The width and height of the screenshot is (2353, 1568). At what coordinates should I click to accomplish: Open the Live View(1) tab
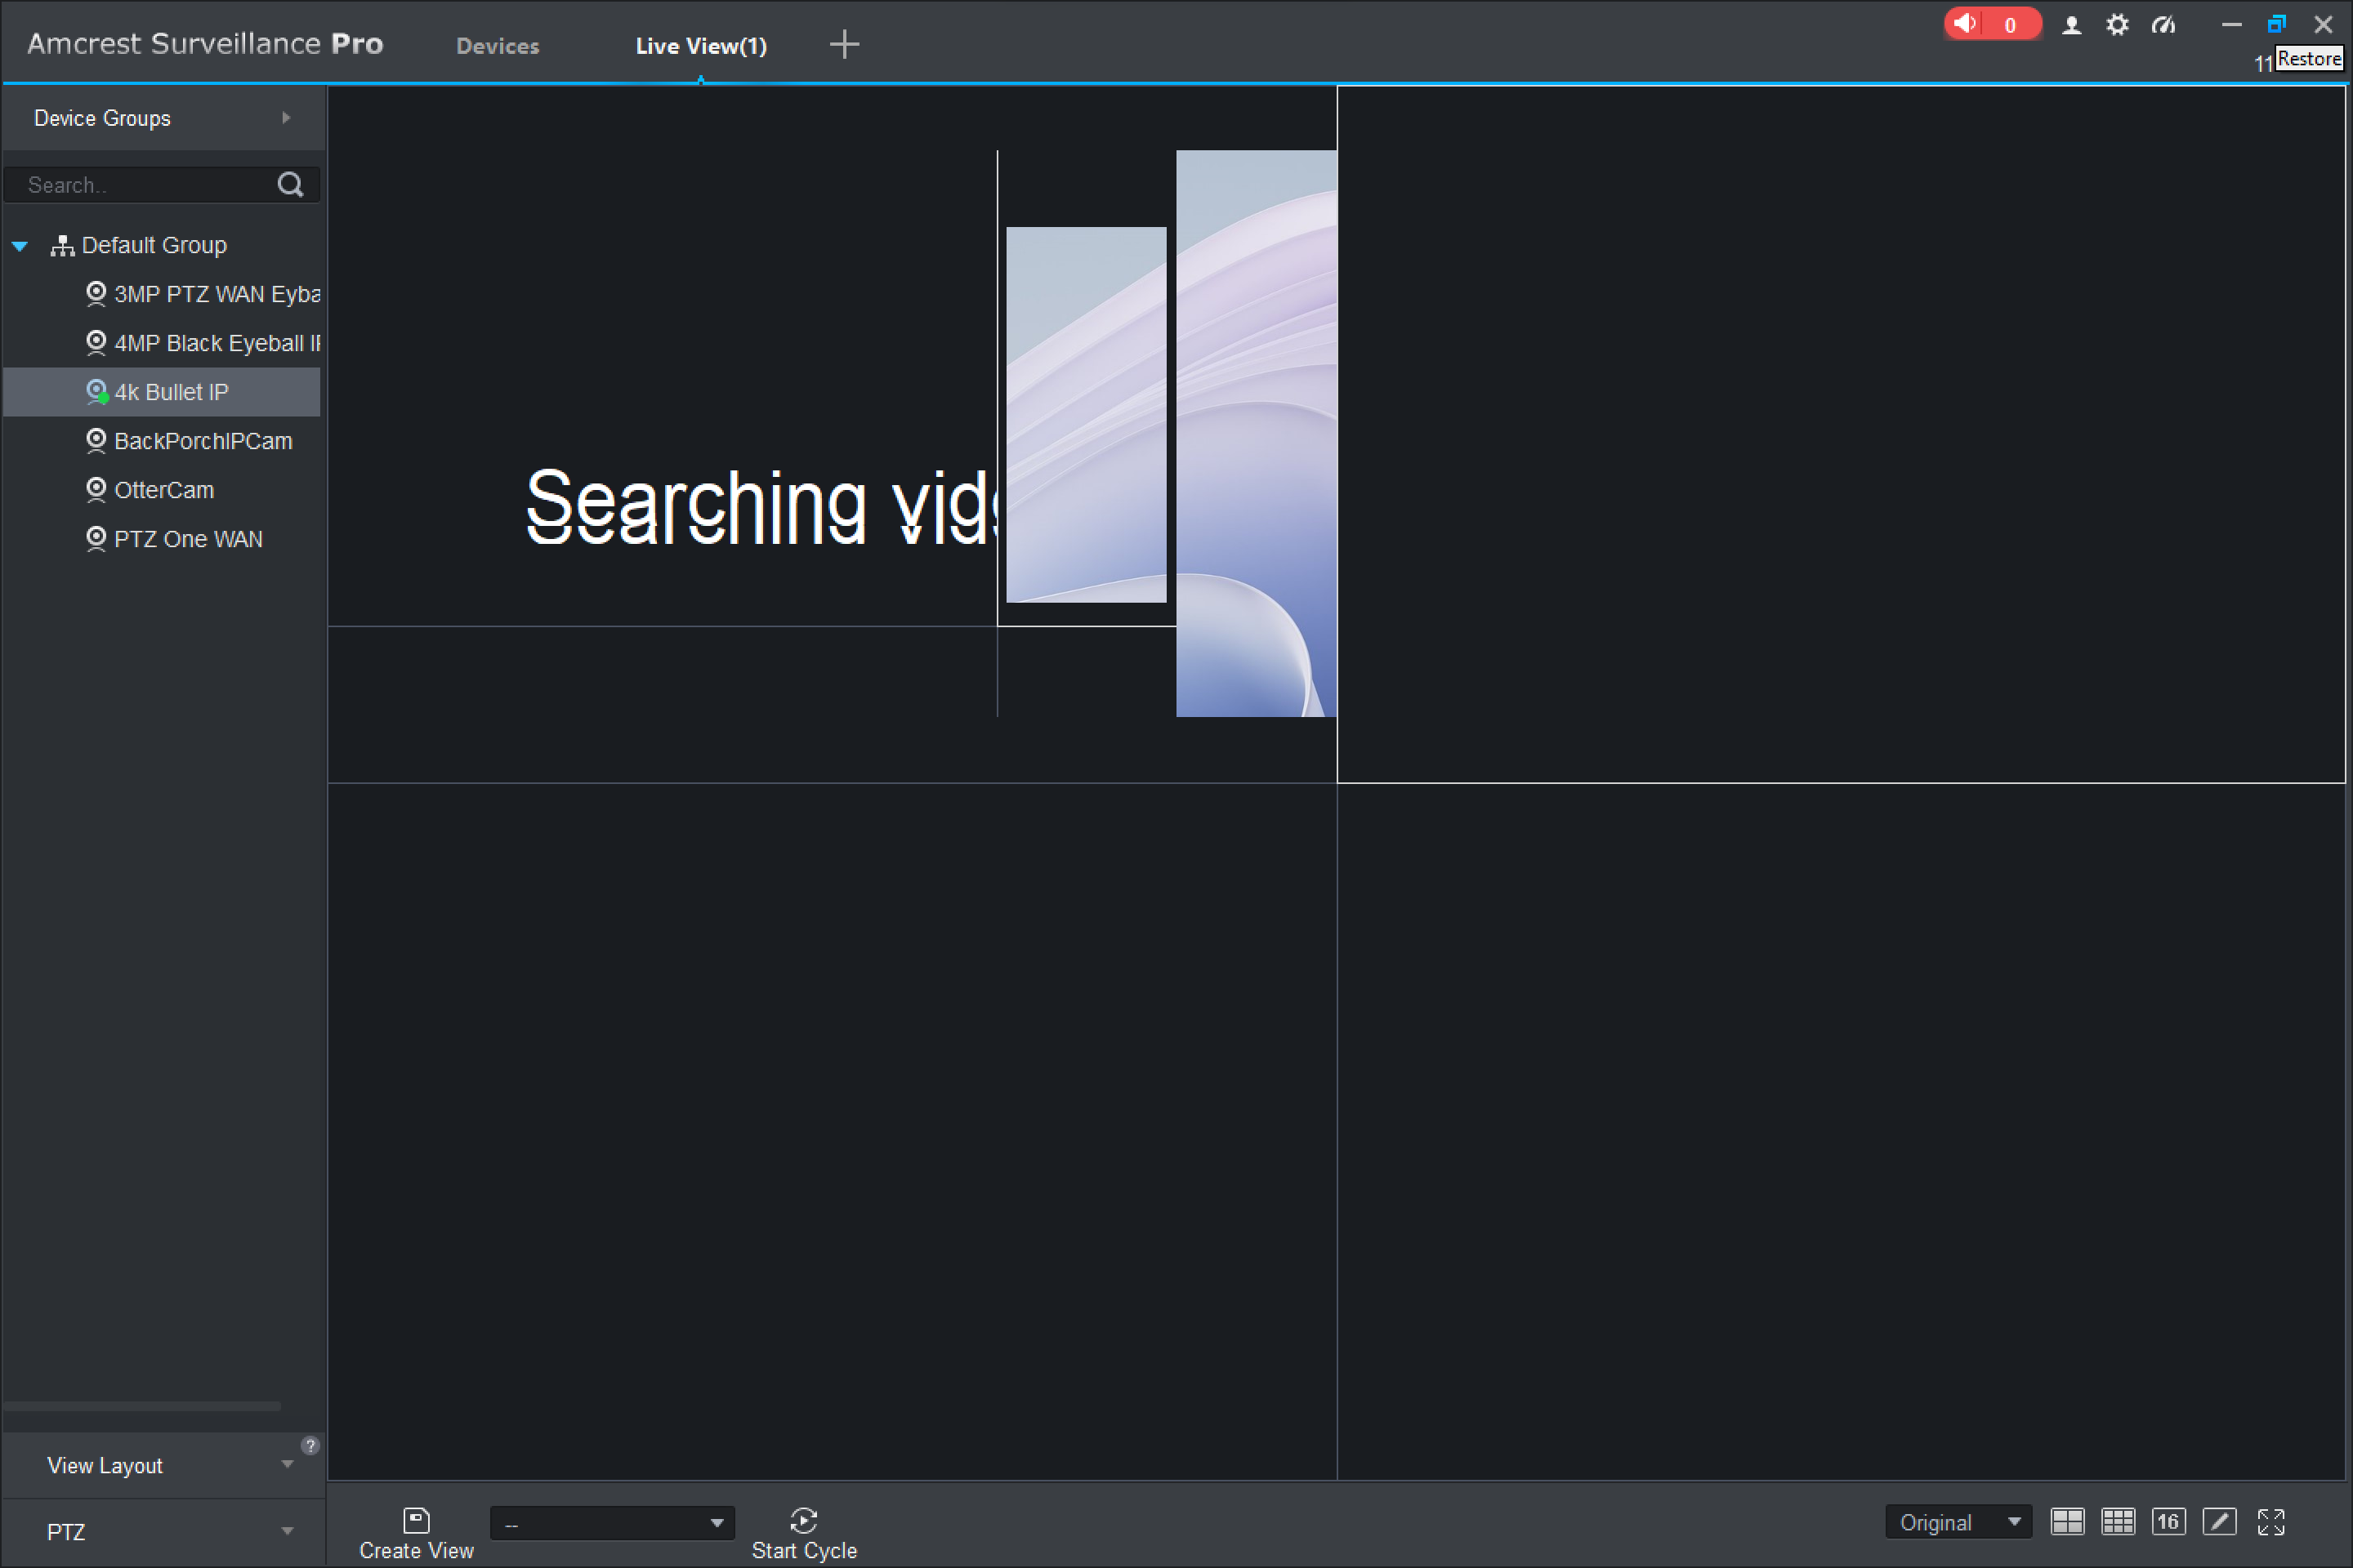(x=700, y=46)
